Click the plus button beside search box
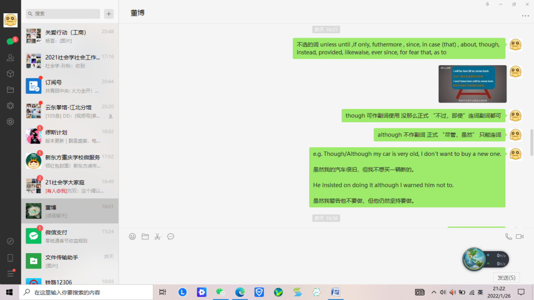Viewport: 534px width, 300px height. [x=109, y=14]
